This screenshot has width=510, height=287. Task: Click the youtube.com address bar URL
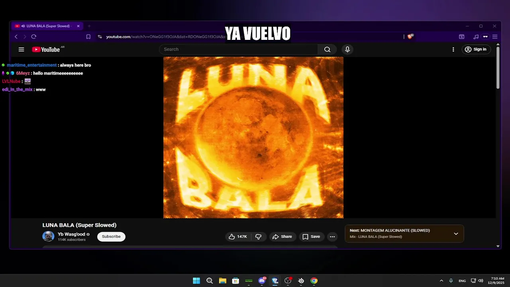[165, 37]
